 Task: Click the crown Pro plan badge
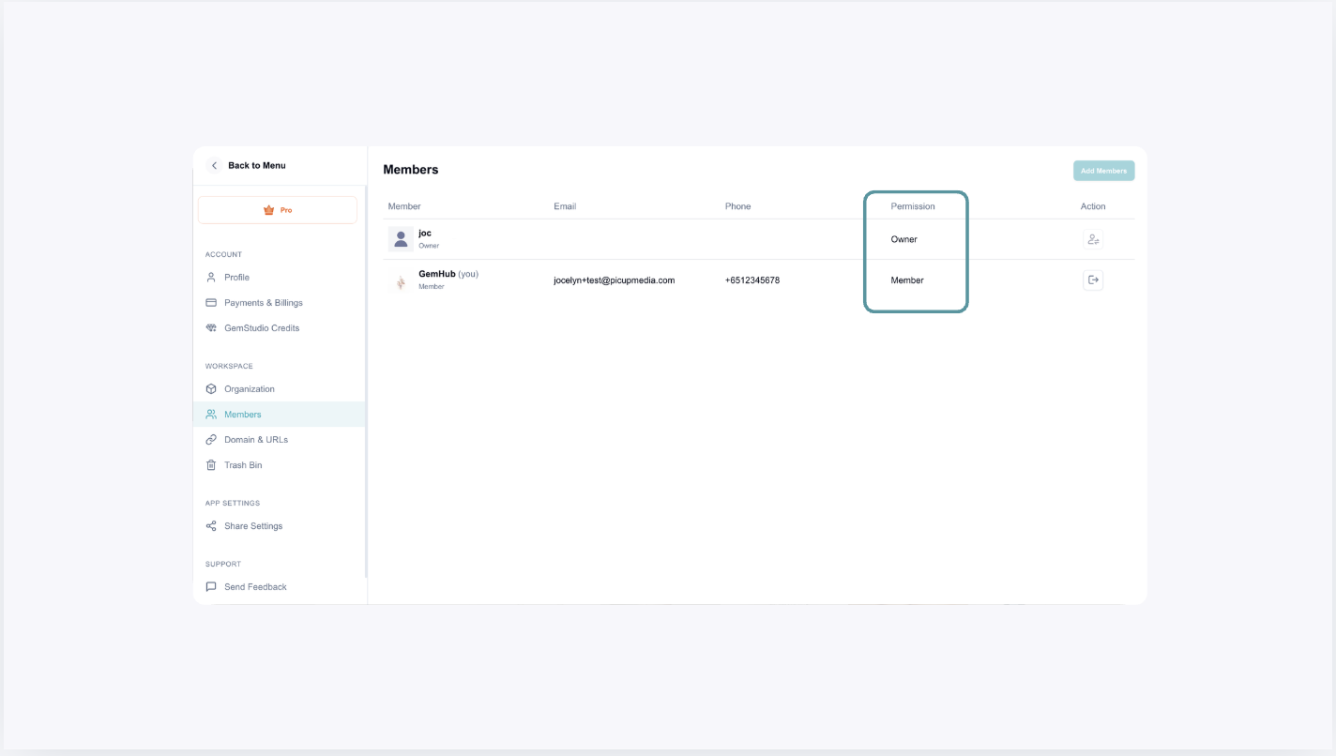point(278,210)
